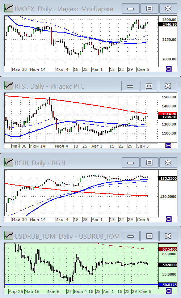
Task: Minimize the RTSI chart window
Action: [x=130, y=86]
